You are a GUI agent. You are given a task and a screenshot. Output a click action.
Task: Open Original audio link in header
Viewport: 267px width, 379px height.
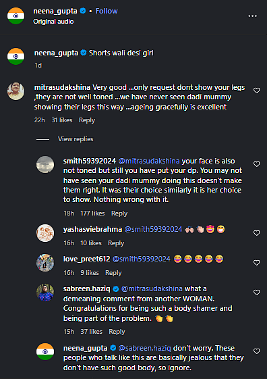point(53,22)
